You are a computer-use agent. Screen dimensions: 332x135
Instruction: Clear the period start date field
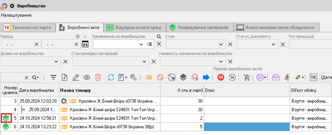(x=37, y=44)
